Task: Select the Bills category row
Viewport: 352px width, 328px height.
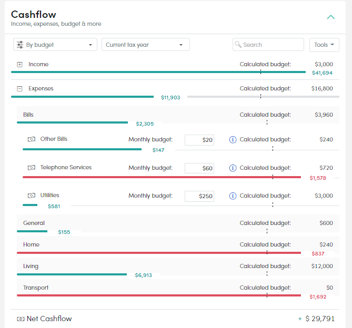Action: point(178,115)
